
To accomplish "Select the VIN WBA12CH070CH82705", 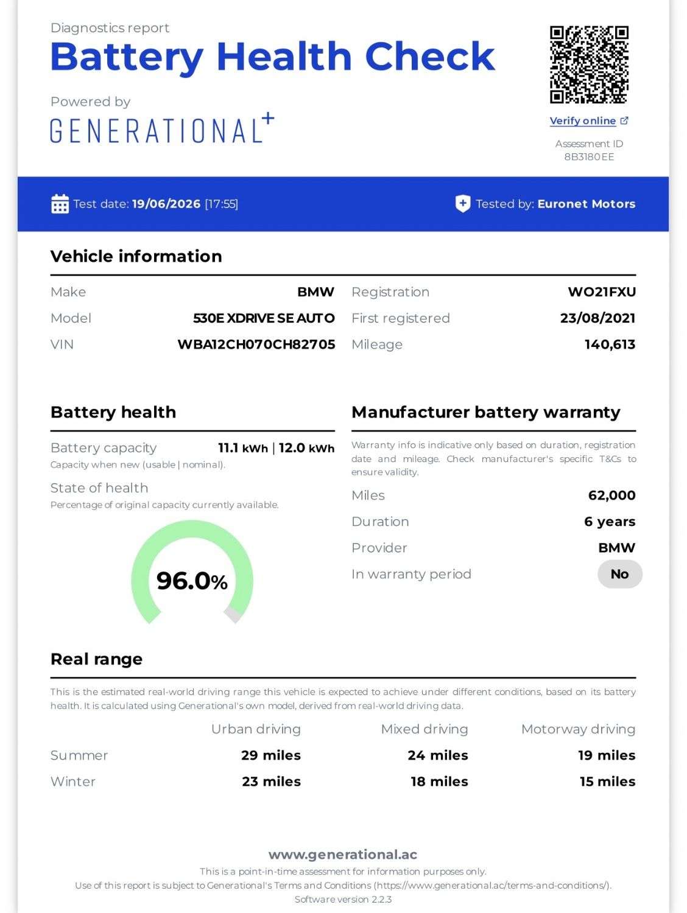I will 256,345.
